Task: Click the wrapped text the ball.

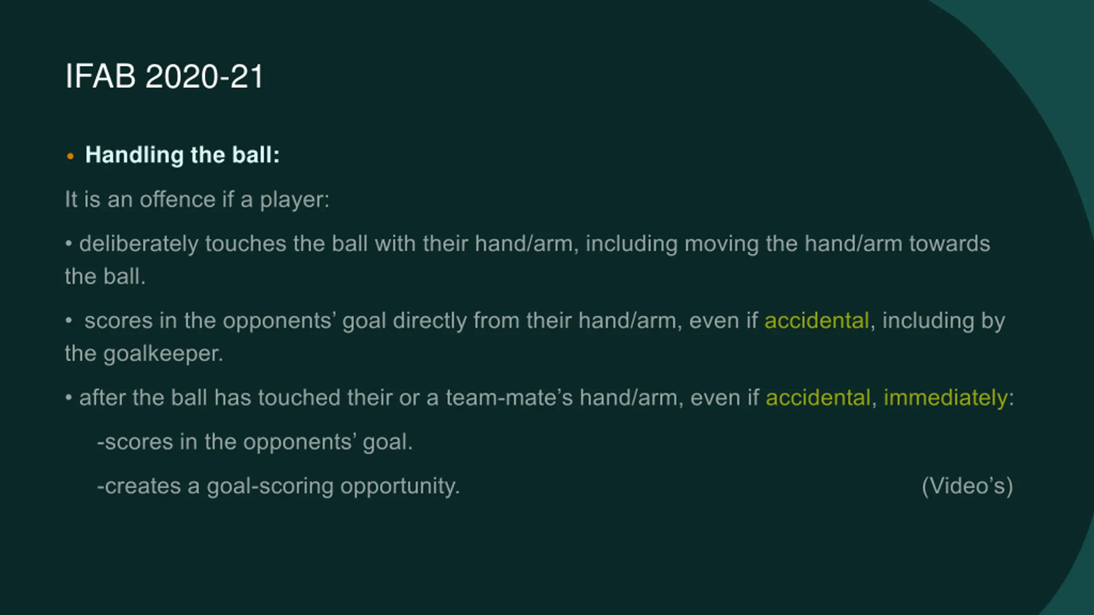Action: tap(105, 276)
